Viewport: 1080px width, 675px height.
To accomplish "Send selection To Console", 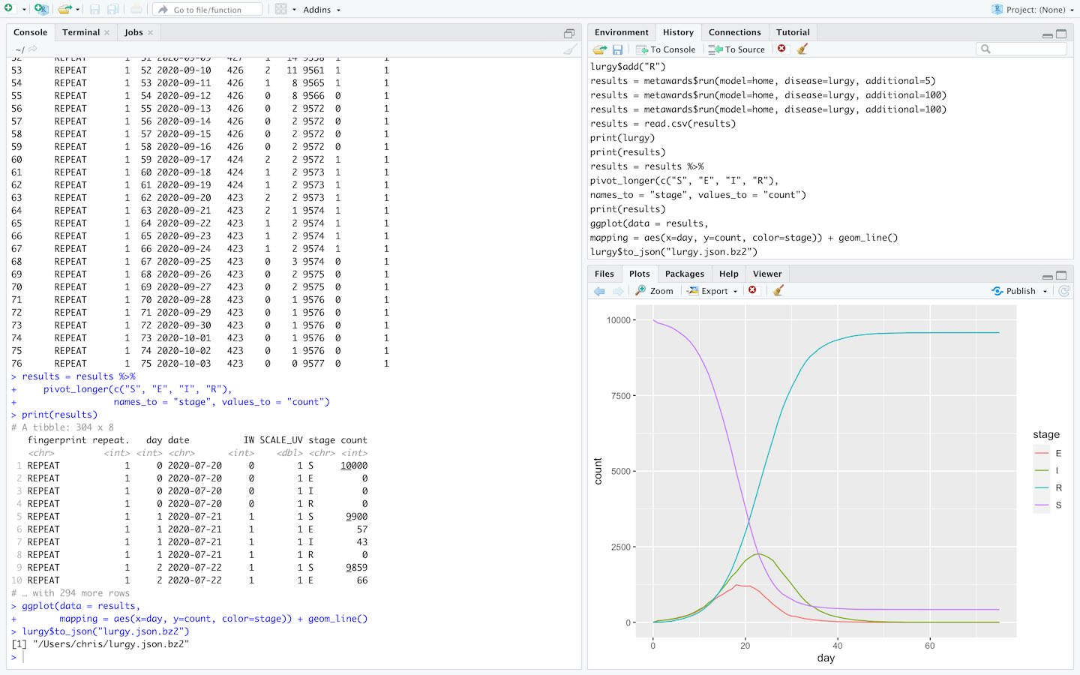I will (x=666, y=49).
